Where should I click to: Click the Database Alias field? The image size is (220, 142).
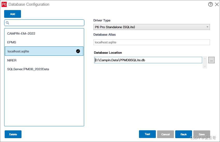151,42
